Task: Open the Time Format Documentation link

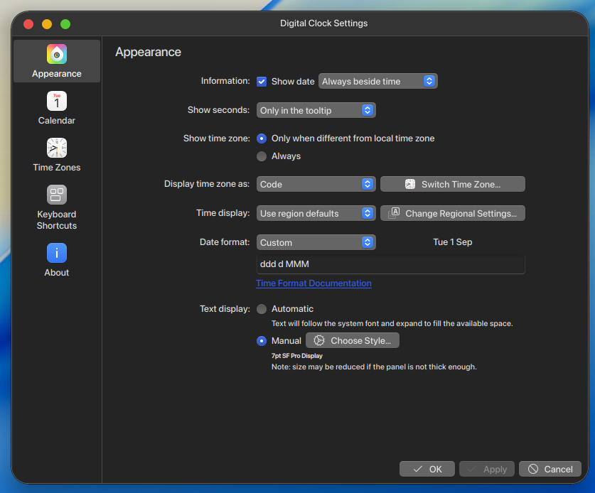Action: point(313,283)
